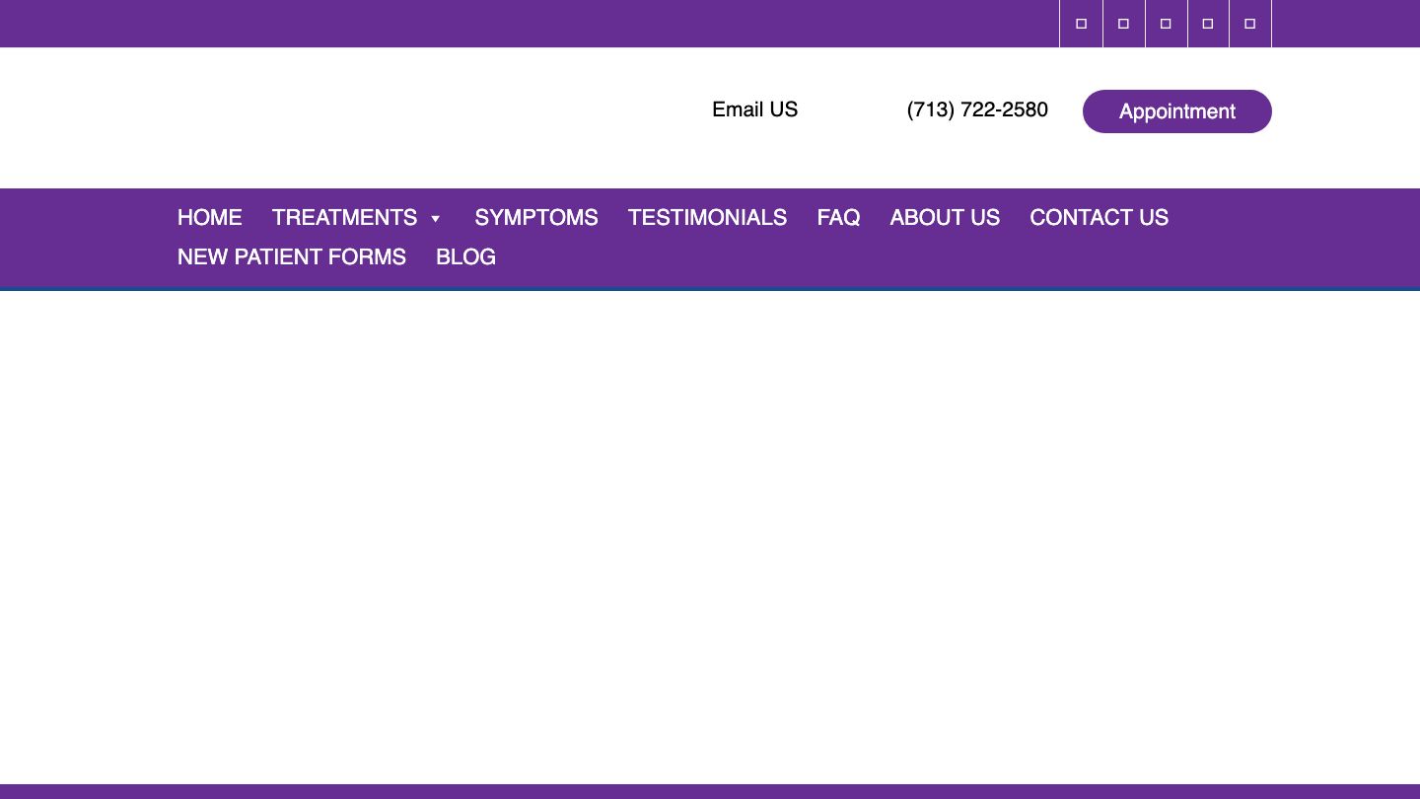Click the first social icon in top bar
The image size is (1420, 799).
pyautogui.click(x=1081, y=24)
